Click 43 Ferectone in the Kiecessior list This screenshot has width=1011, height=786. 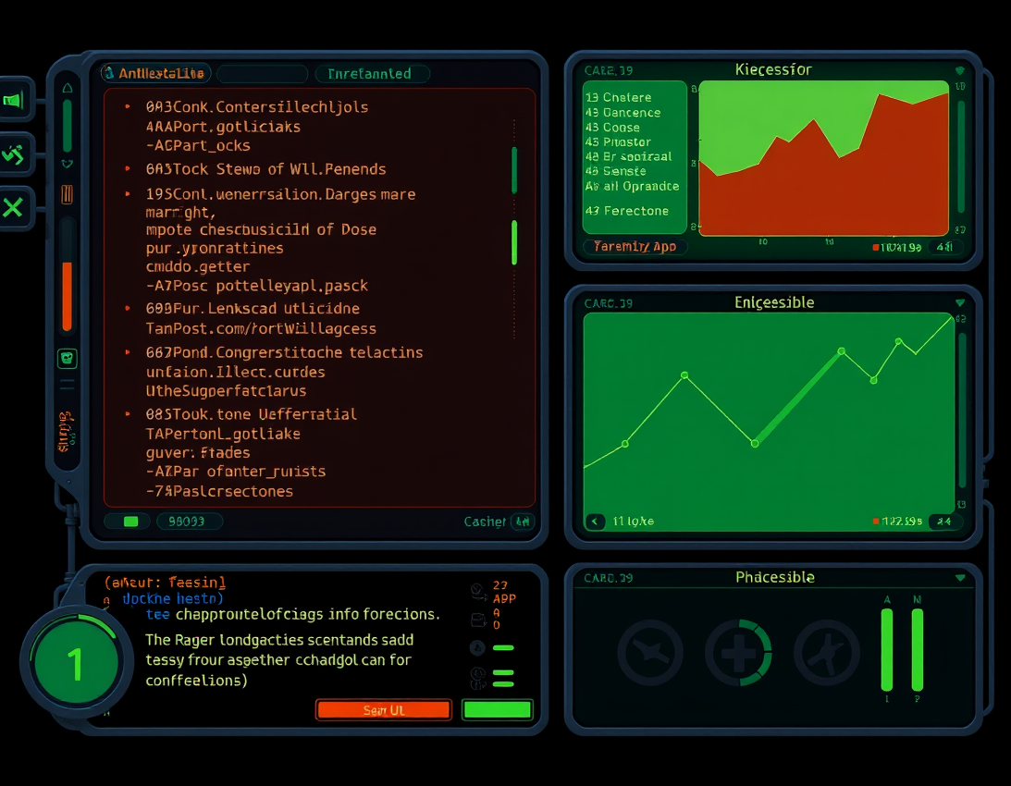627,211
